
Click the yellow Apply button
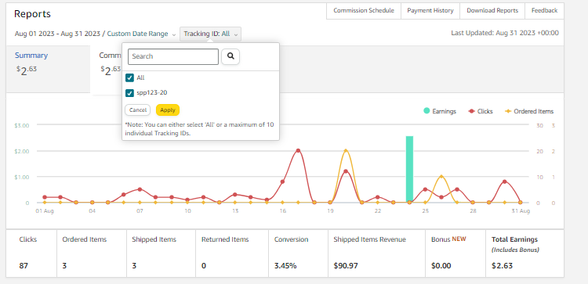168,110
